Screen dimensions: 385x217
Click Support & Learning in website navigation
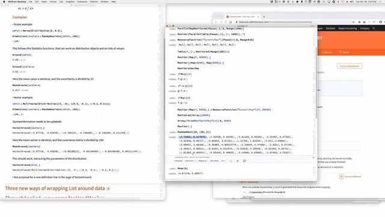click(348, 28)
